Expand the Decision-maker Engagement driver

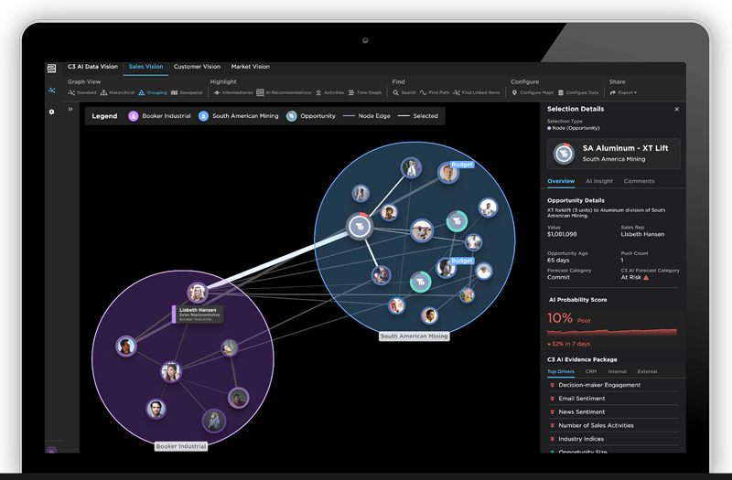[x=599, y=385]
